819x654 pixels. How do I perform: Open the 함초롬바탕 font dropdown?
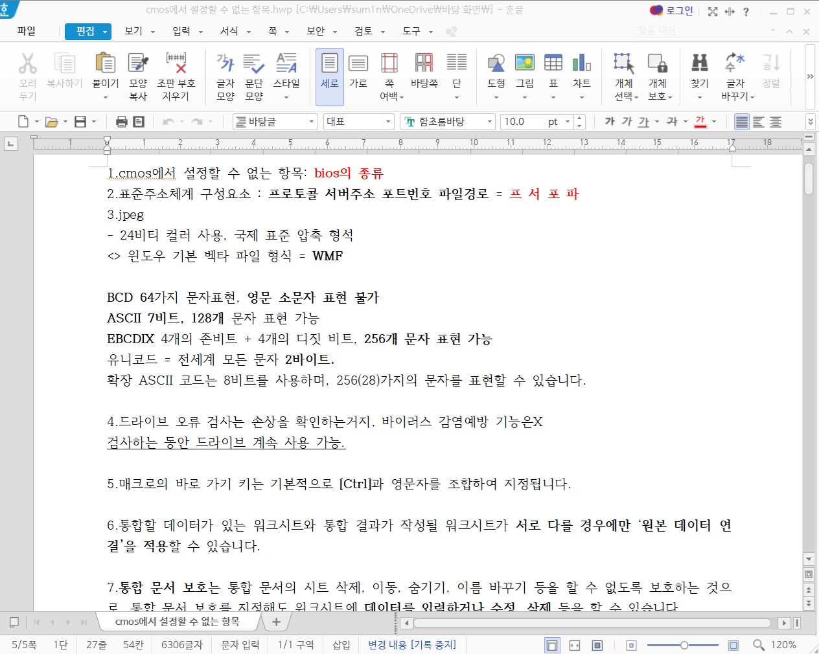coord(448,122)
